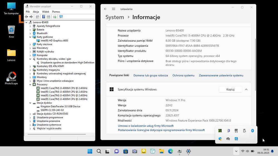278x156 pixels.
Task: Click the update driver icon with green arrow
Action: coord(54,17)
